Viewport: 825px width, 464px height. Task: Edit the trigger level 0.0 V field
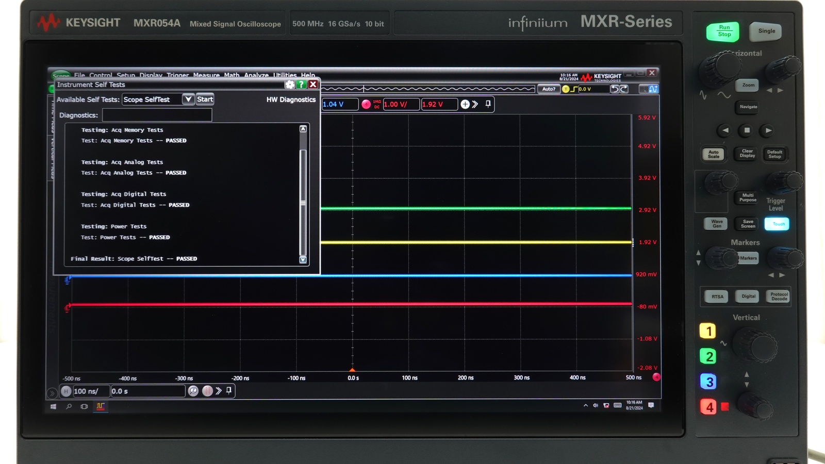point(593,89)
